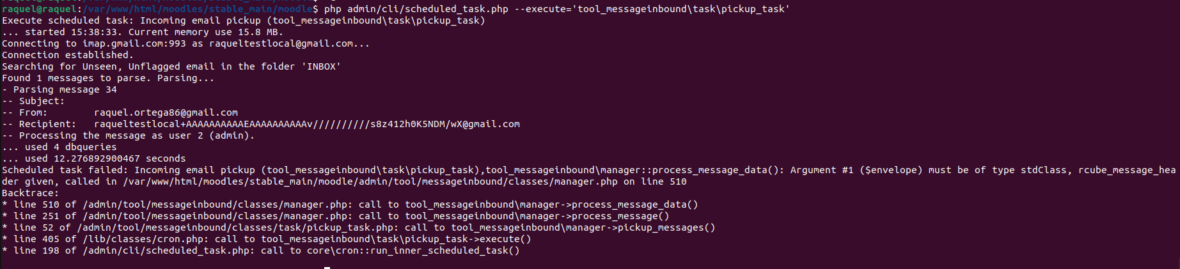Click the manager.php path on line 510 message
This screenshot has height=269, width=1180.
tap(370, 181)
